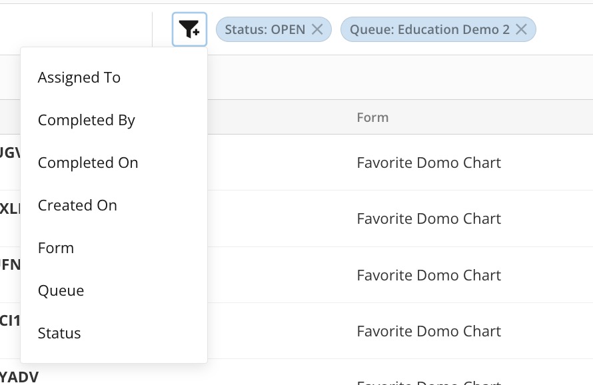Click the Queue: Education Demo 2 chip label
593x385 pixels.
pyautogui.click(x=430, y=29)
